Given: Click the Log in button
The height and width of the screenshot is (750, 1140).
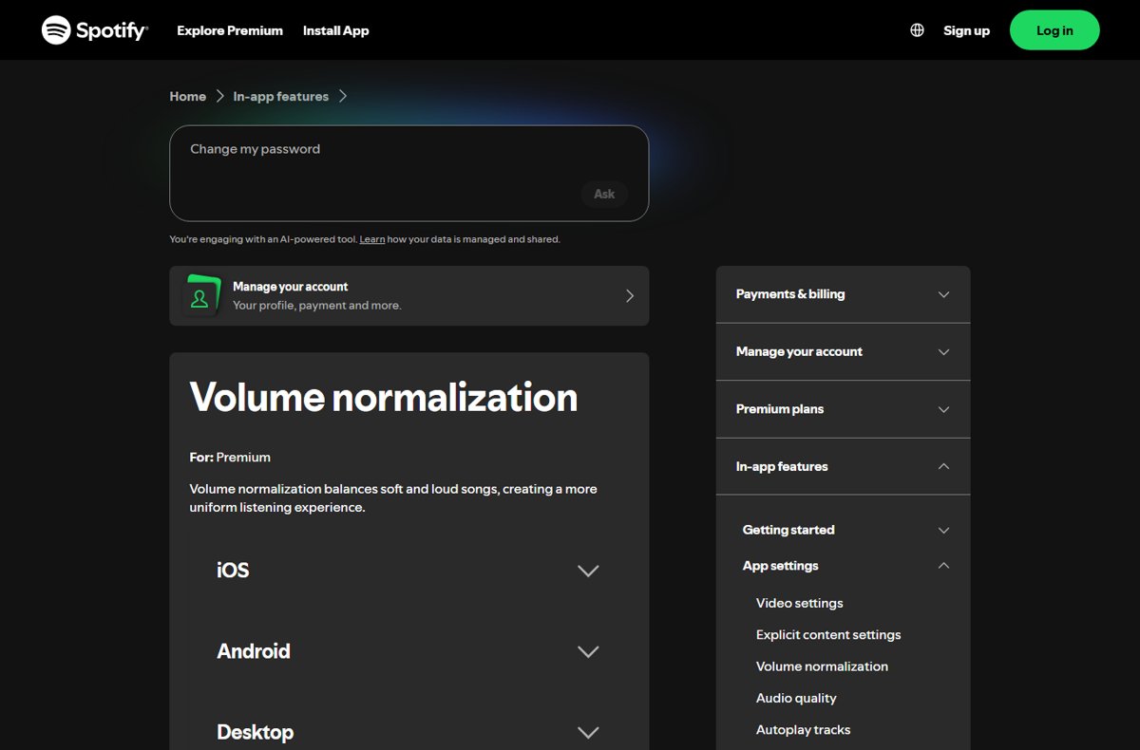Looking at the screenshot, I should point(1054,30).
